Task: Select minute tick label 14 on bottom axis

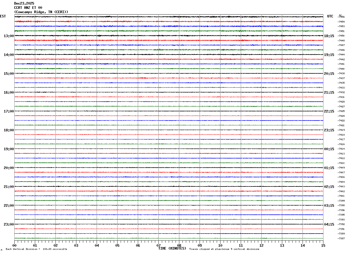Action: (303, 246)
